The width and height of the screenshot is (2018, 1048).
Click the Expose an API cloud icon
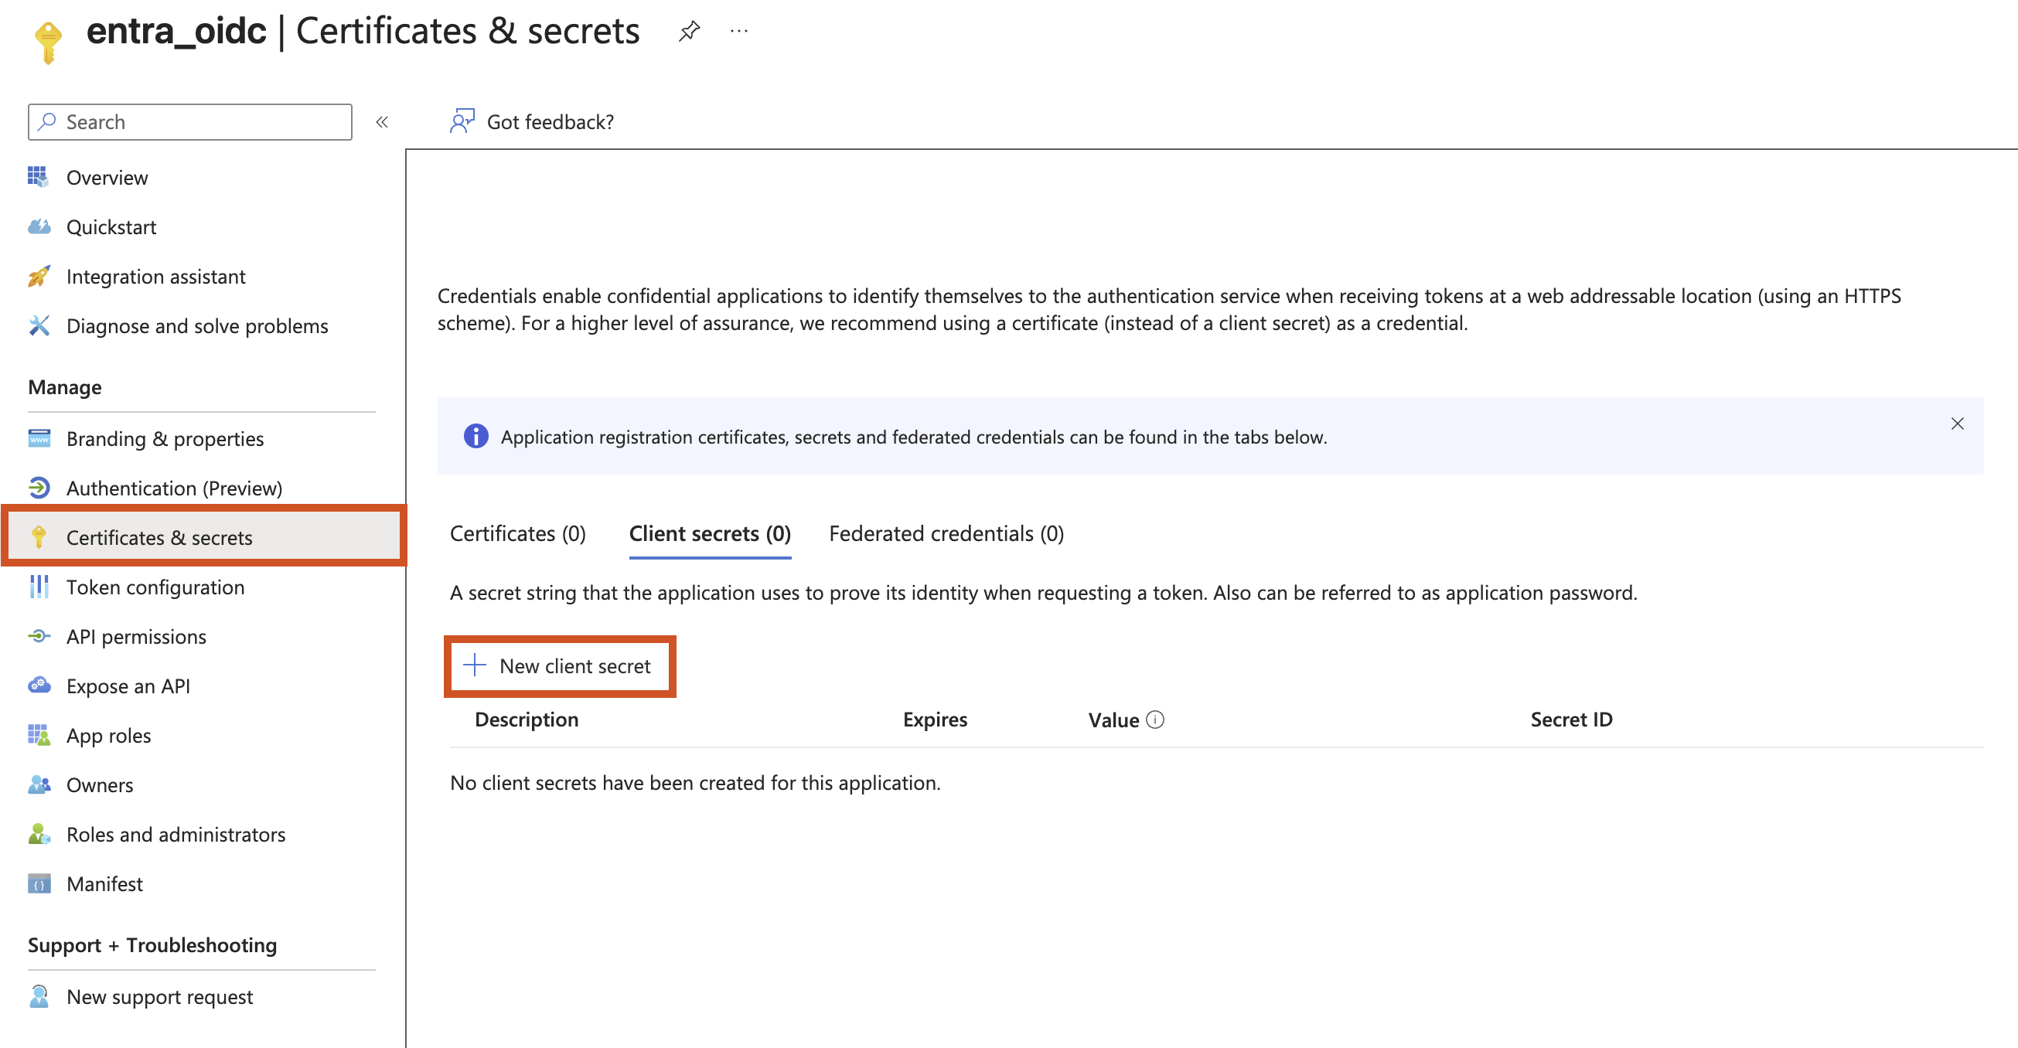(x=39, y=686)
